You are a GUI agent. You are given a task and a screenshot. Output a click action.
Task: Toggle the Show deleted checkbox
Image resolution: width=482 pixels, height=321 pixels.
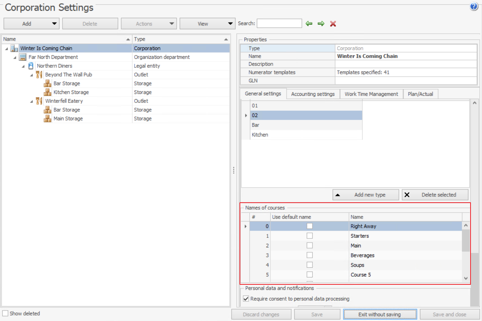coord(5,314)
